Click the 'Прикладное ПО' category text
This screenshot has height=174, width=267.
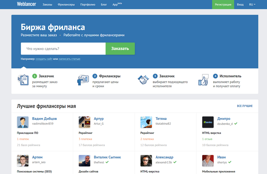point(27,133)
